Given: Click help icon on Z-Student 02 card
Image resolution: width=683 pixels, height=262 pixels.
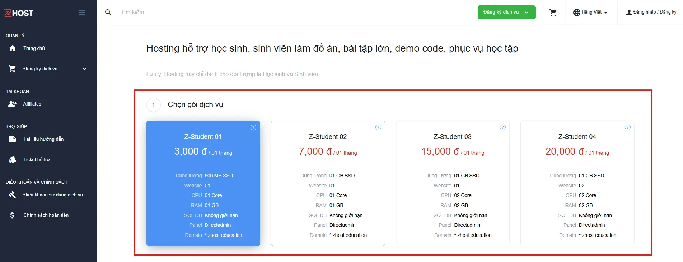Looking at the screenshot, I should (x=378, y=127).
